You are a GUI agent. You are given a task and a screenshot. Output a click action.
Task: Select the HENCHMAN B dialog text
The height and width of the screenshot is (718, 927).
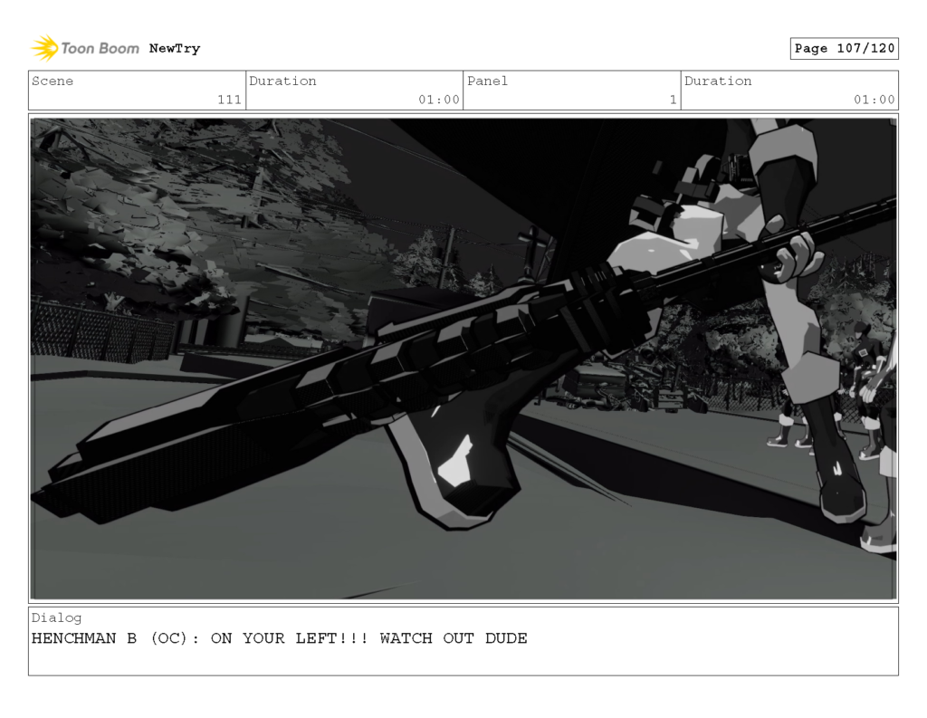[x=280, y=638]
